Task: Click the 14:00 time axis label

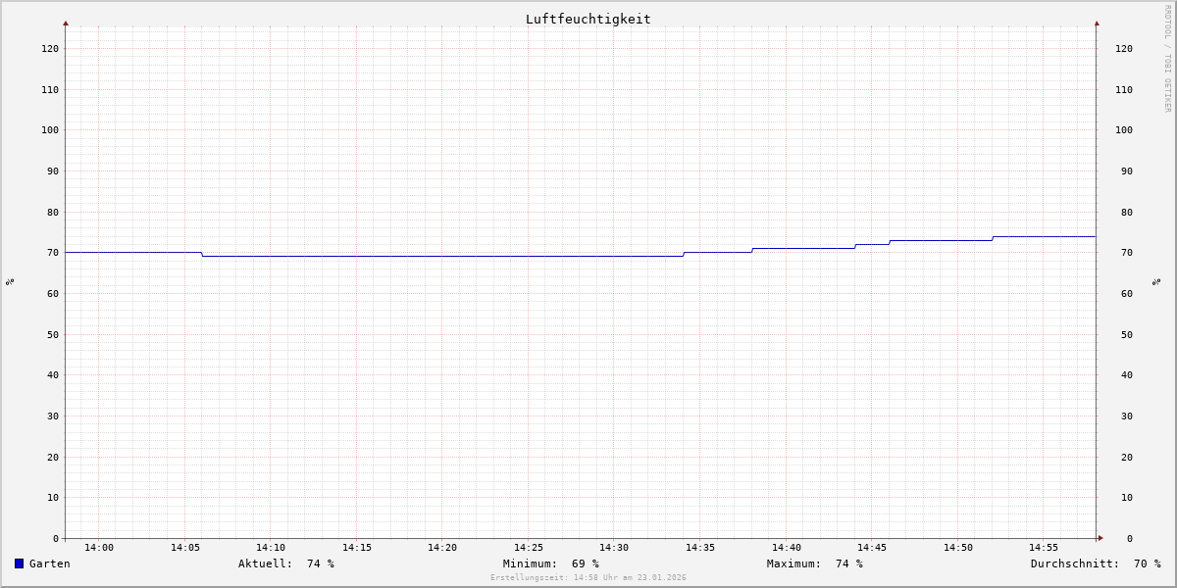Action: [x=99, y=548]
